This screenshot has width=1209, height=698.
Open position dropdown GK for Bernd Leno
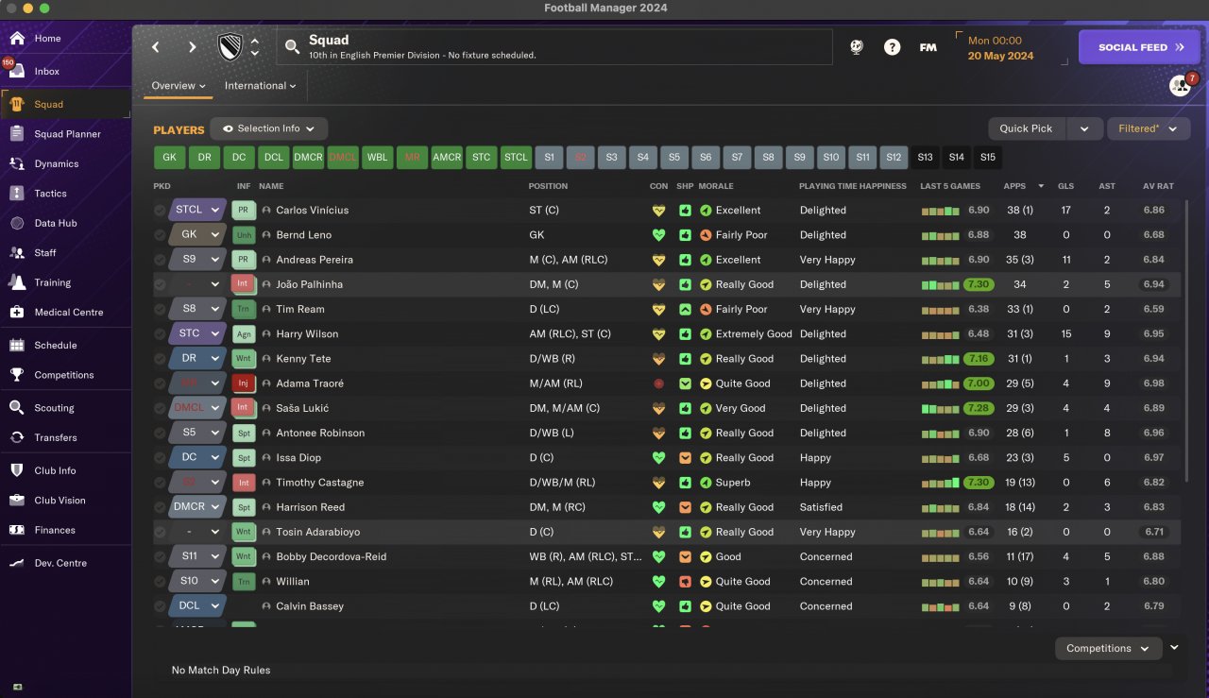click(x=197, y=235)
